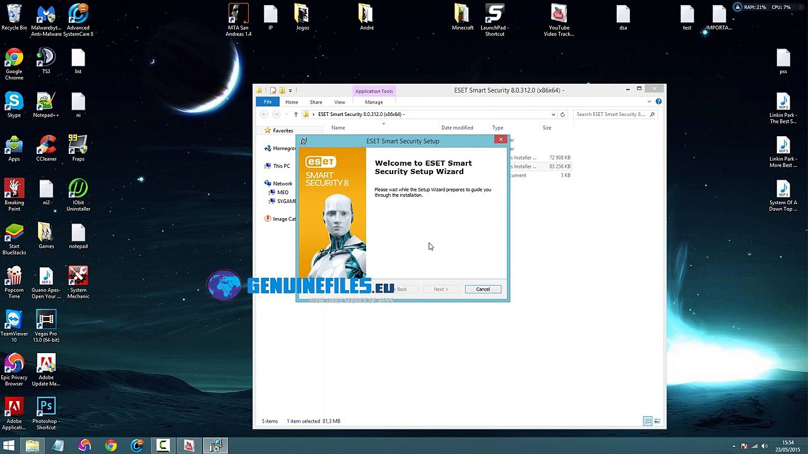This screenshot has width=808, height=454.
Task: Open System Mechanic desktop icon
Action: 78,283
